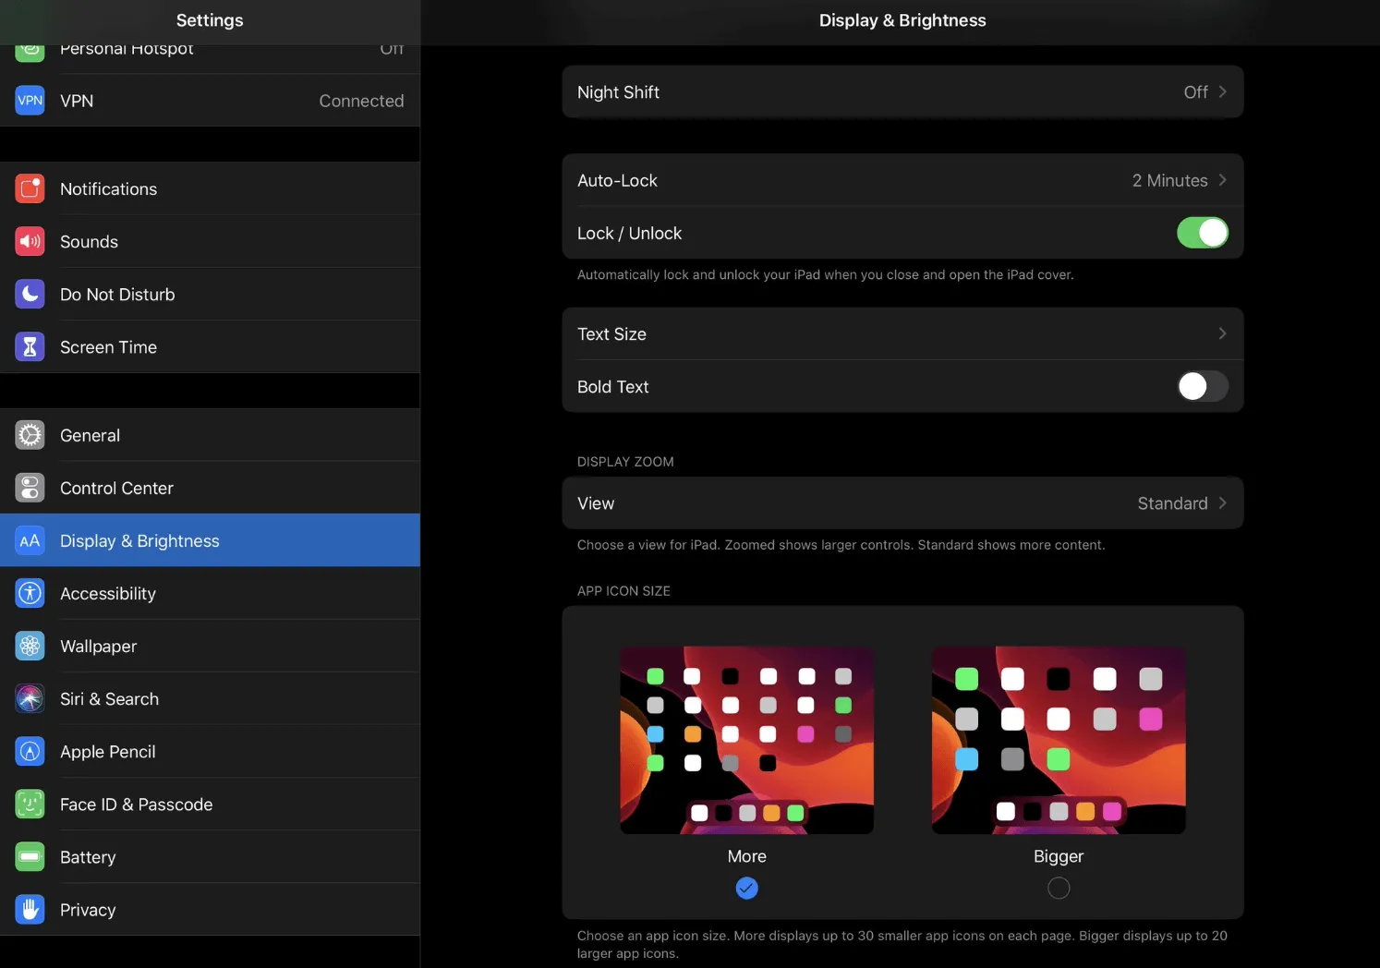
Task: Click the red Notifications icon
Action: point(30,188)
